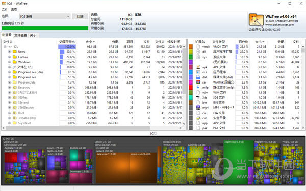
Task: Switch to the 树查看 tab
Action: 7,35
